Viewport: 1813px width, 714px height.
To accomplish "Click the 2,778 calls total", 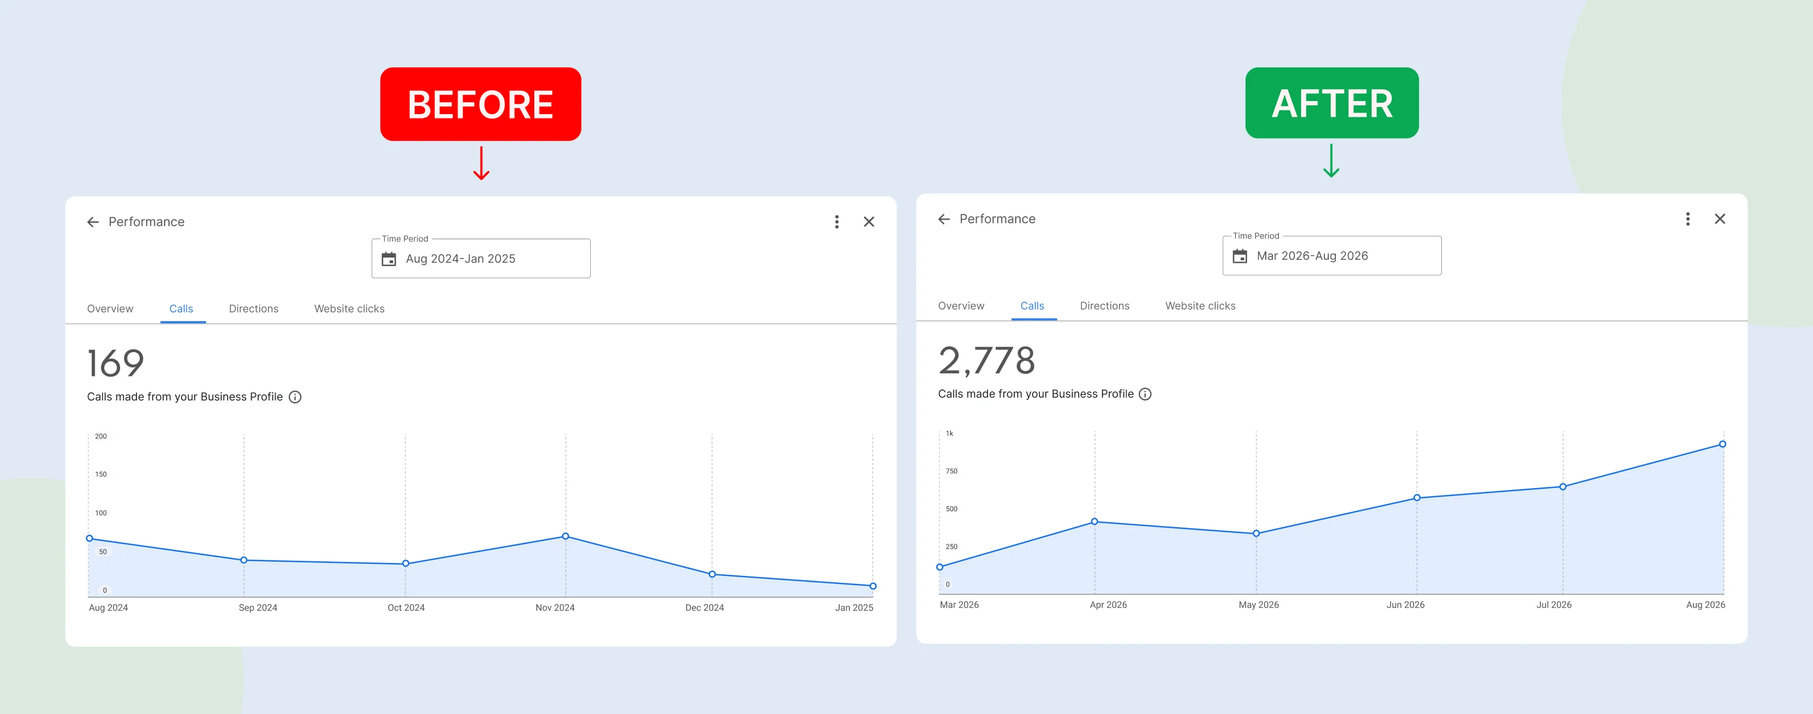I will click(x=987, y=361).
